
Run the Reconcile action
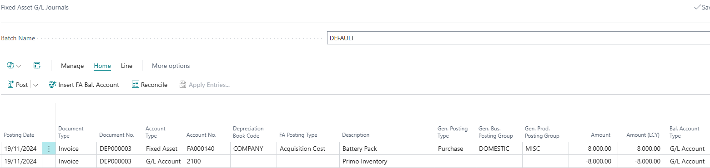150,85
